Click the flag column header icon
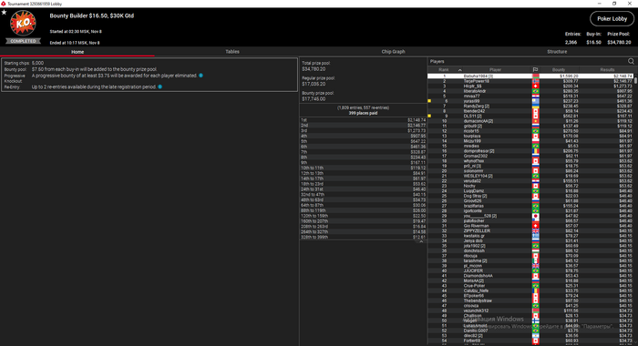The width and height of the screenshot is (638, 346). (x=536, y=70)
